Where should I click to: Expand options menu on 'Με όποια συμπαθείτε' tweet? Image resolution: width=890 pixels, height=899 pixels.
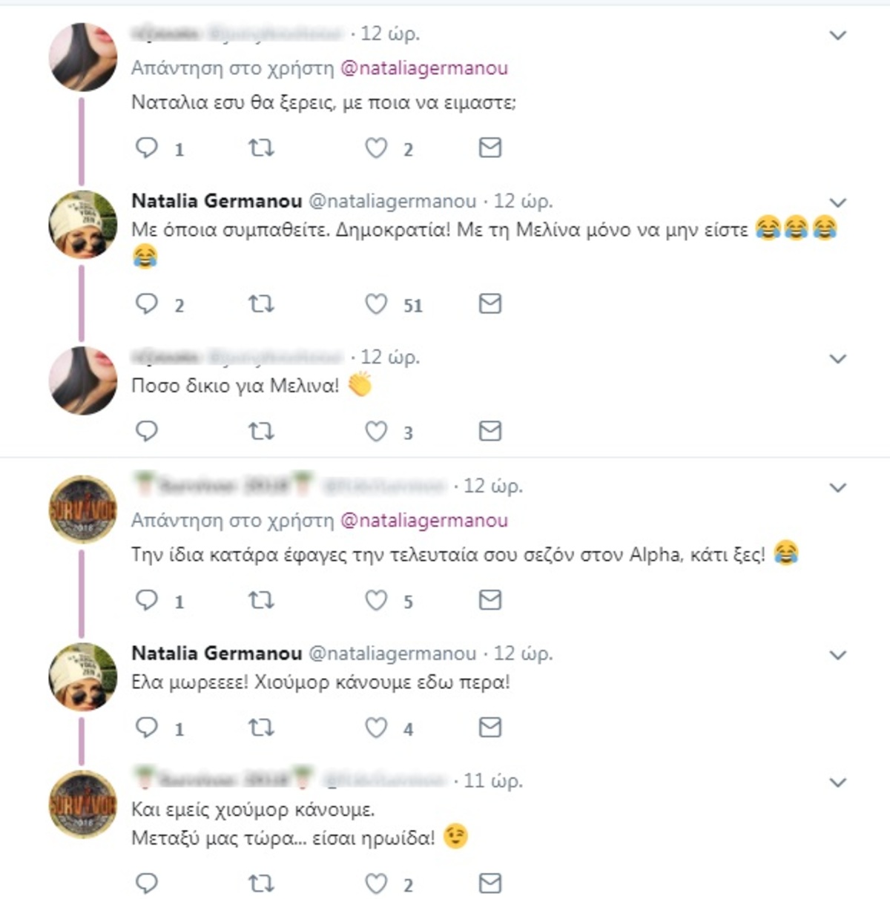(x=837, y=202)
